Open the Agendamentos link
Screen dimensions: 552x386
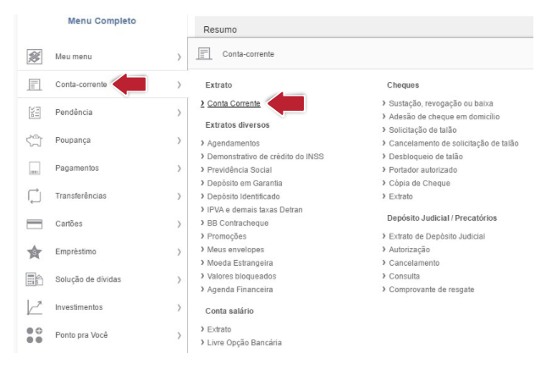(234, 143)
